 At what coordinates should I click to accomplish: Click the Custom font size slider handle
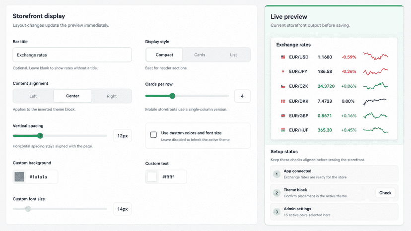(28, 209)
